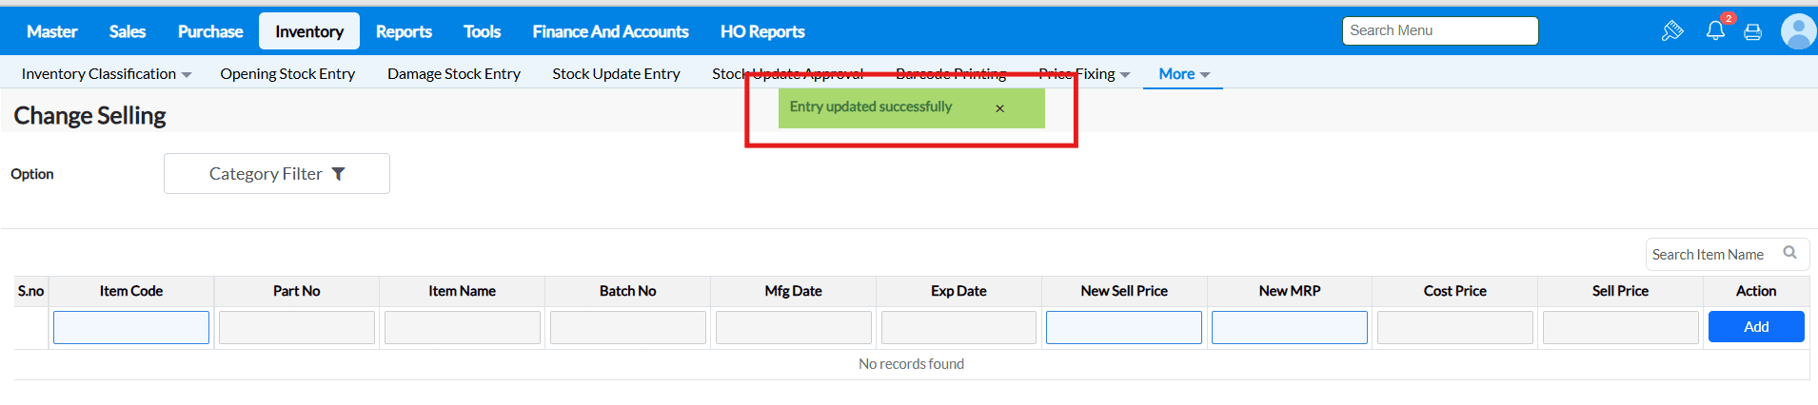Click the Item Code input box
The height and width of the screenshot is (405, 1818).
click(131, 327)
